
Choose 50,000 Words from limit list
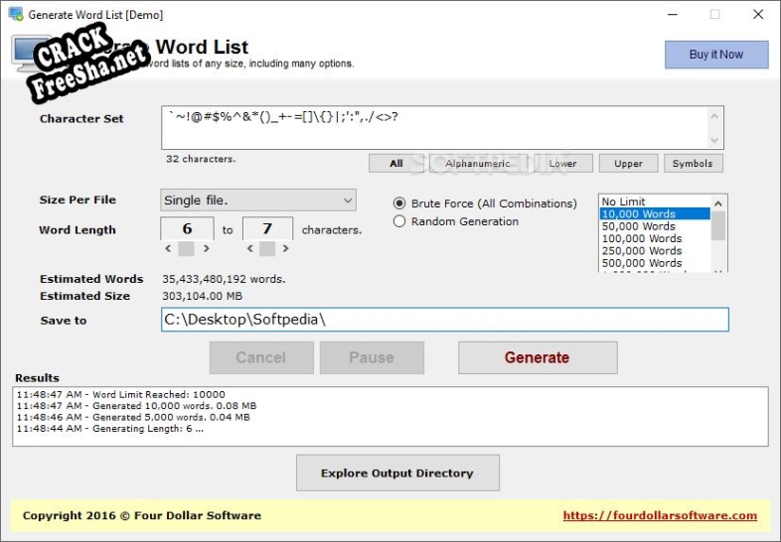[x=638, y=226]
